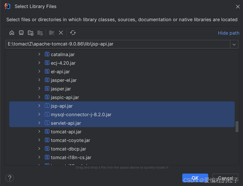Click the jaspic-api.jar archive icon
Viewport: 243px width, 186px height.
[47, 97]
